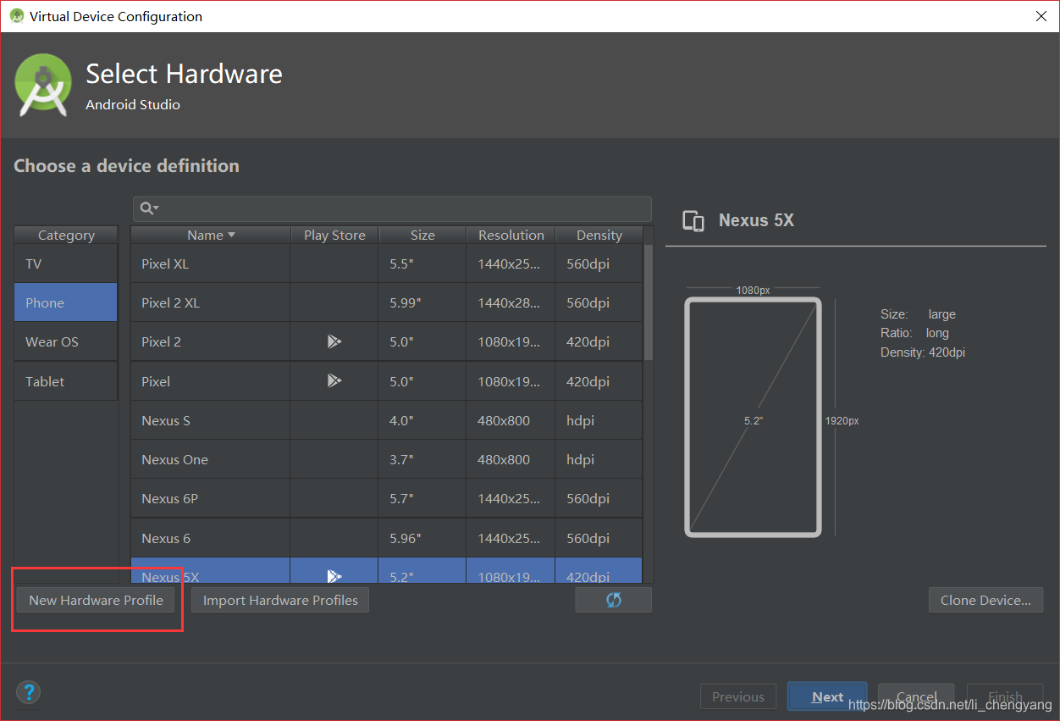The height and width of the screenshot is (721, 1060).
Task: Click the 5.96" size cell
Action: coord(422,538)
